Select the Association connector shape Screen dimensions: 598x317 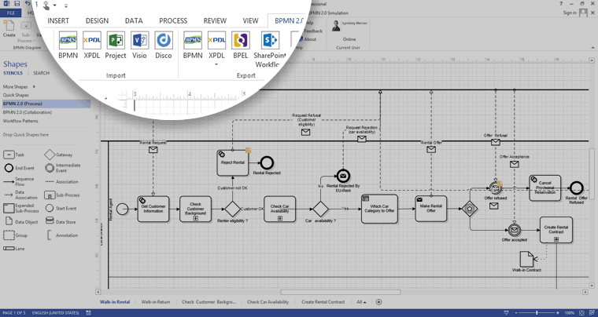[50, 182]
